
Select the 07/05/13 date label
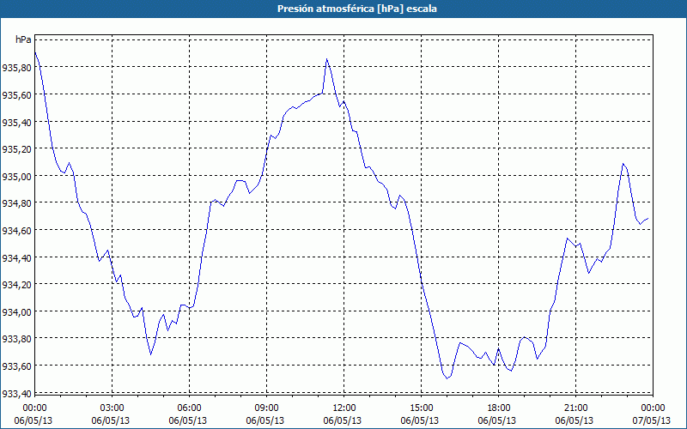[x=652, y=420]
